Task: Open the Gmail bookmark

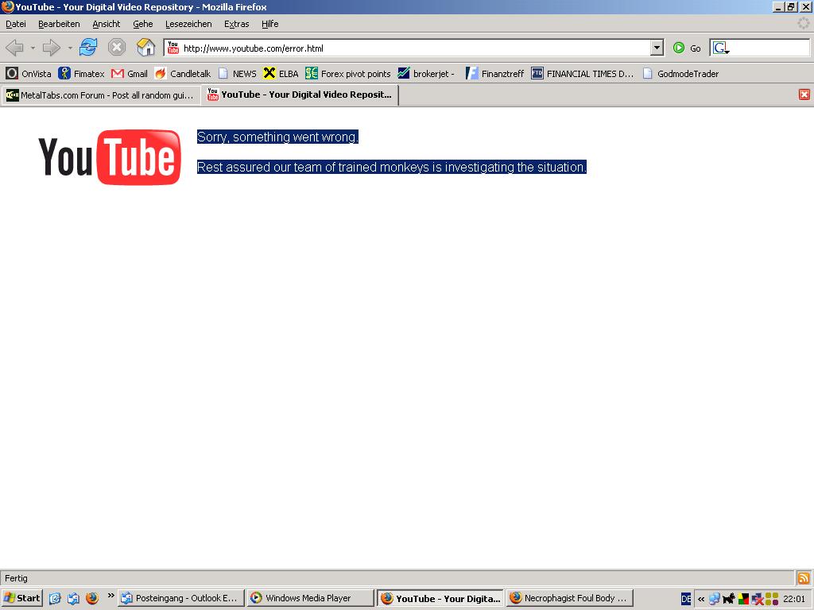Action: [130, 74]
